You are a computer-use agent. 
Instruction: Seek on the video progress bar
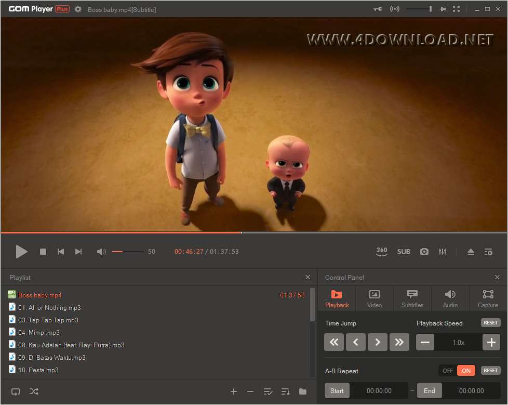point(254,232)
